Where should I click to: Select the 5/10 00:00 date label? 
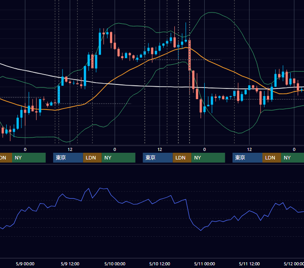tap(115, 264)
